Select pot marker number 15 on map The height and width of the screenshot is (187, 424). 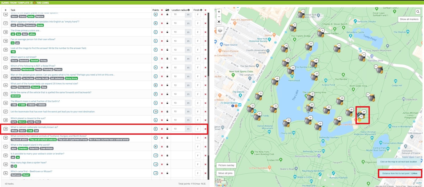coord(275,81)
